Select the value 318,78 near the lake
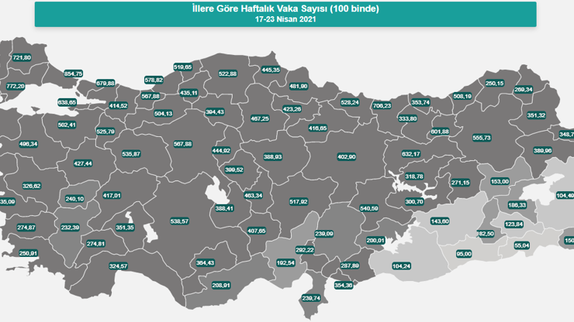This screenshot has width=574, height=322. coord(414,176)
